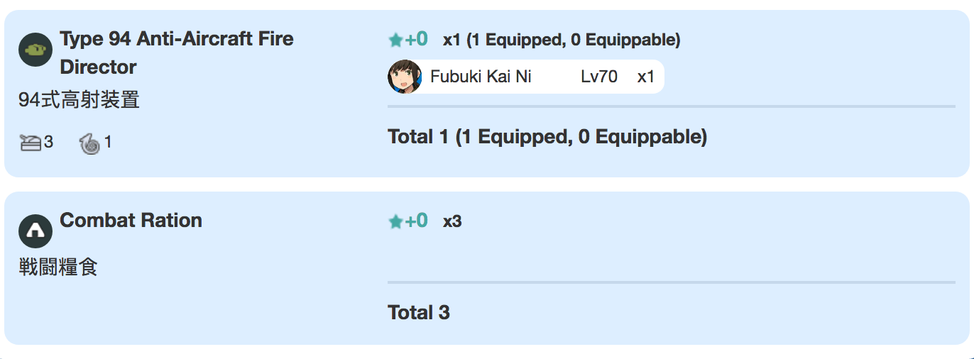Click Fubuki Kai Ni's portrait avatar
The height and width of the screenshot is (359, 974).
click(405, 77)
